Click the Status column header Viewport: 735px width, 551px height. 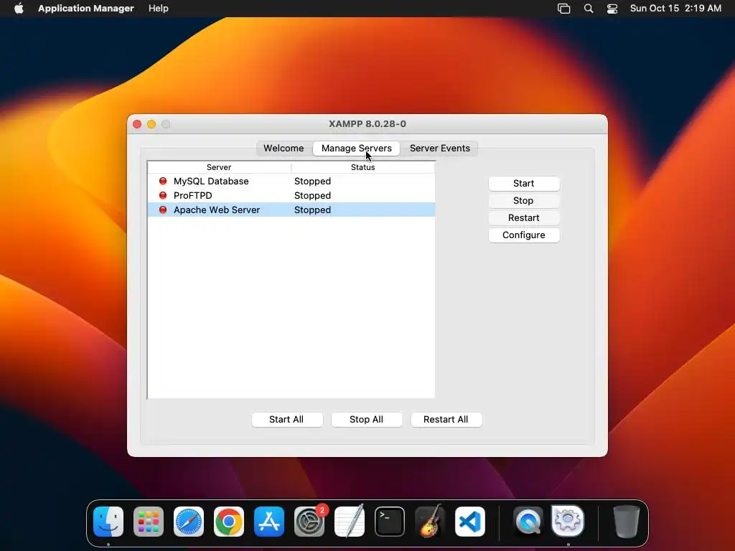(362, 167)
